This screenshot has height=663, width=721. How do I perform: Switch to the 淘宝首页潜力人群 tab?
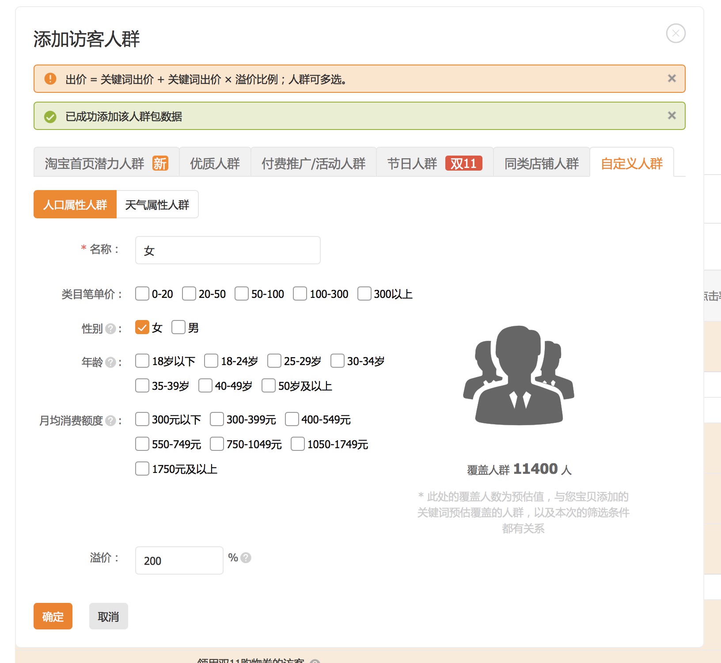pos(94,163)
